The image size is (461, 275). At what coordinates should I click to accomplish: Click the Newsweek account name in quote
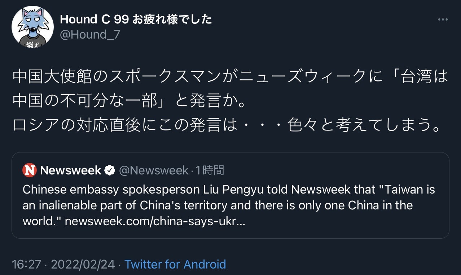click(71, 170)
